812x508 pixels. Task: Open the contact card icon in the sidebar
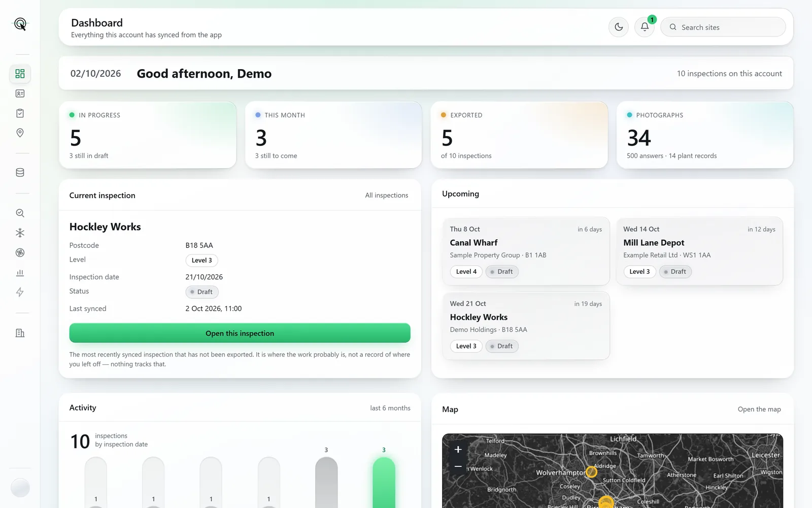click(20, 93)
